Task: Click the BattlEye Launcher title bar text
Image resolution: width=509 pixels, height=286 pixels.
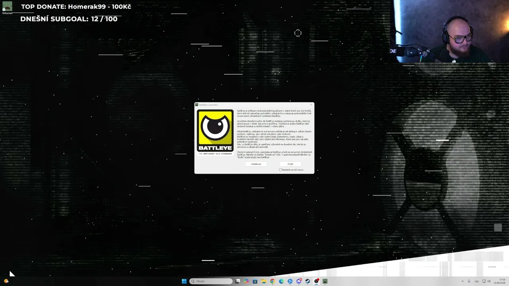Action: (208, 105)
